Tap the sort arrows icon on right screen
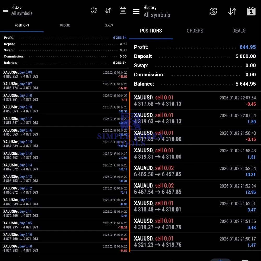The width and height of the screenshot is (261, 261). (x=232, y=11)
